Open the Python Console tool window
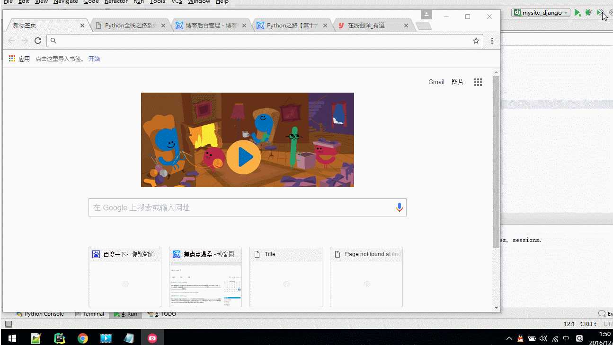613x345 pixels. [x=40, y=314]
